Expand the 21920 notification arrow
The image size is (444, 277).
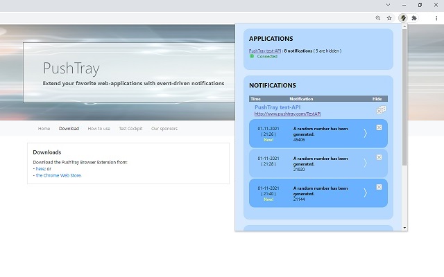[x=366, y=163]
